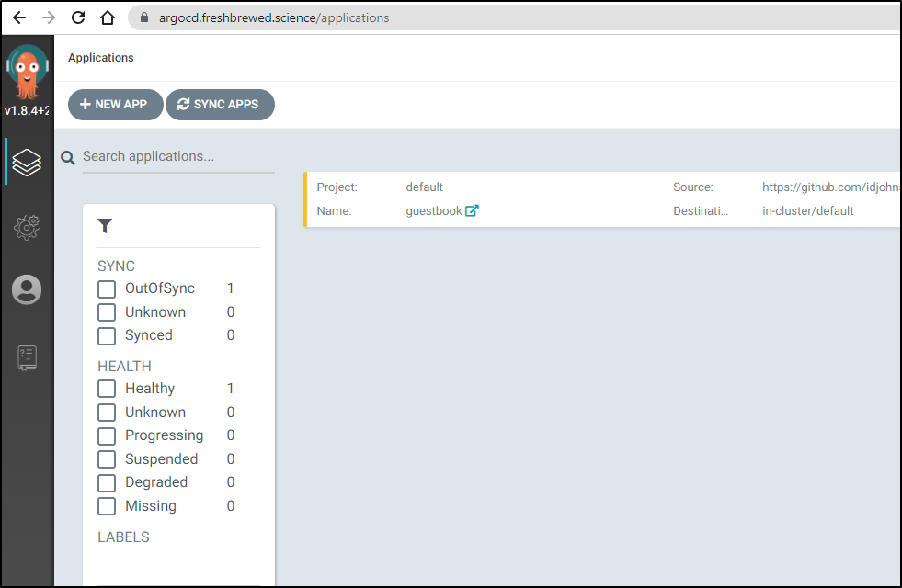Click the filter funnel icon

pos(105,226)
